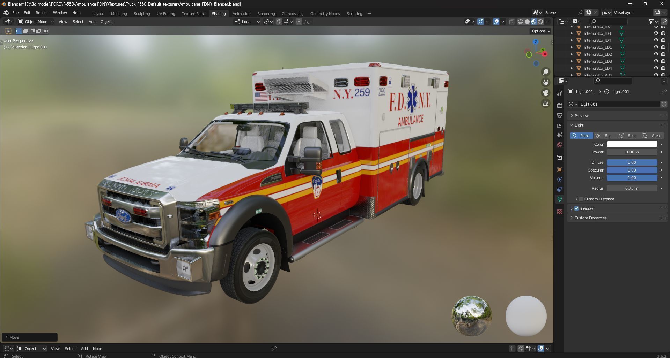Expand InteriorBox_LD1 in the outliner
Viewport: 670px width, 358px height.
pos(572,47)
